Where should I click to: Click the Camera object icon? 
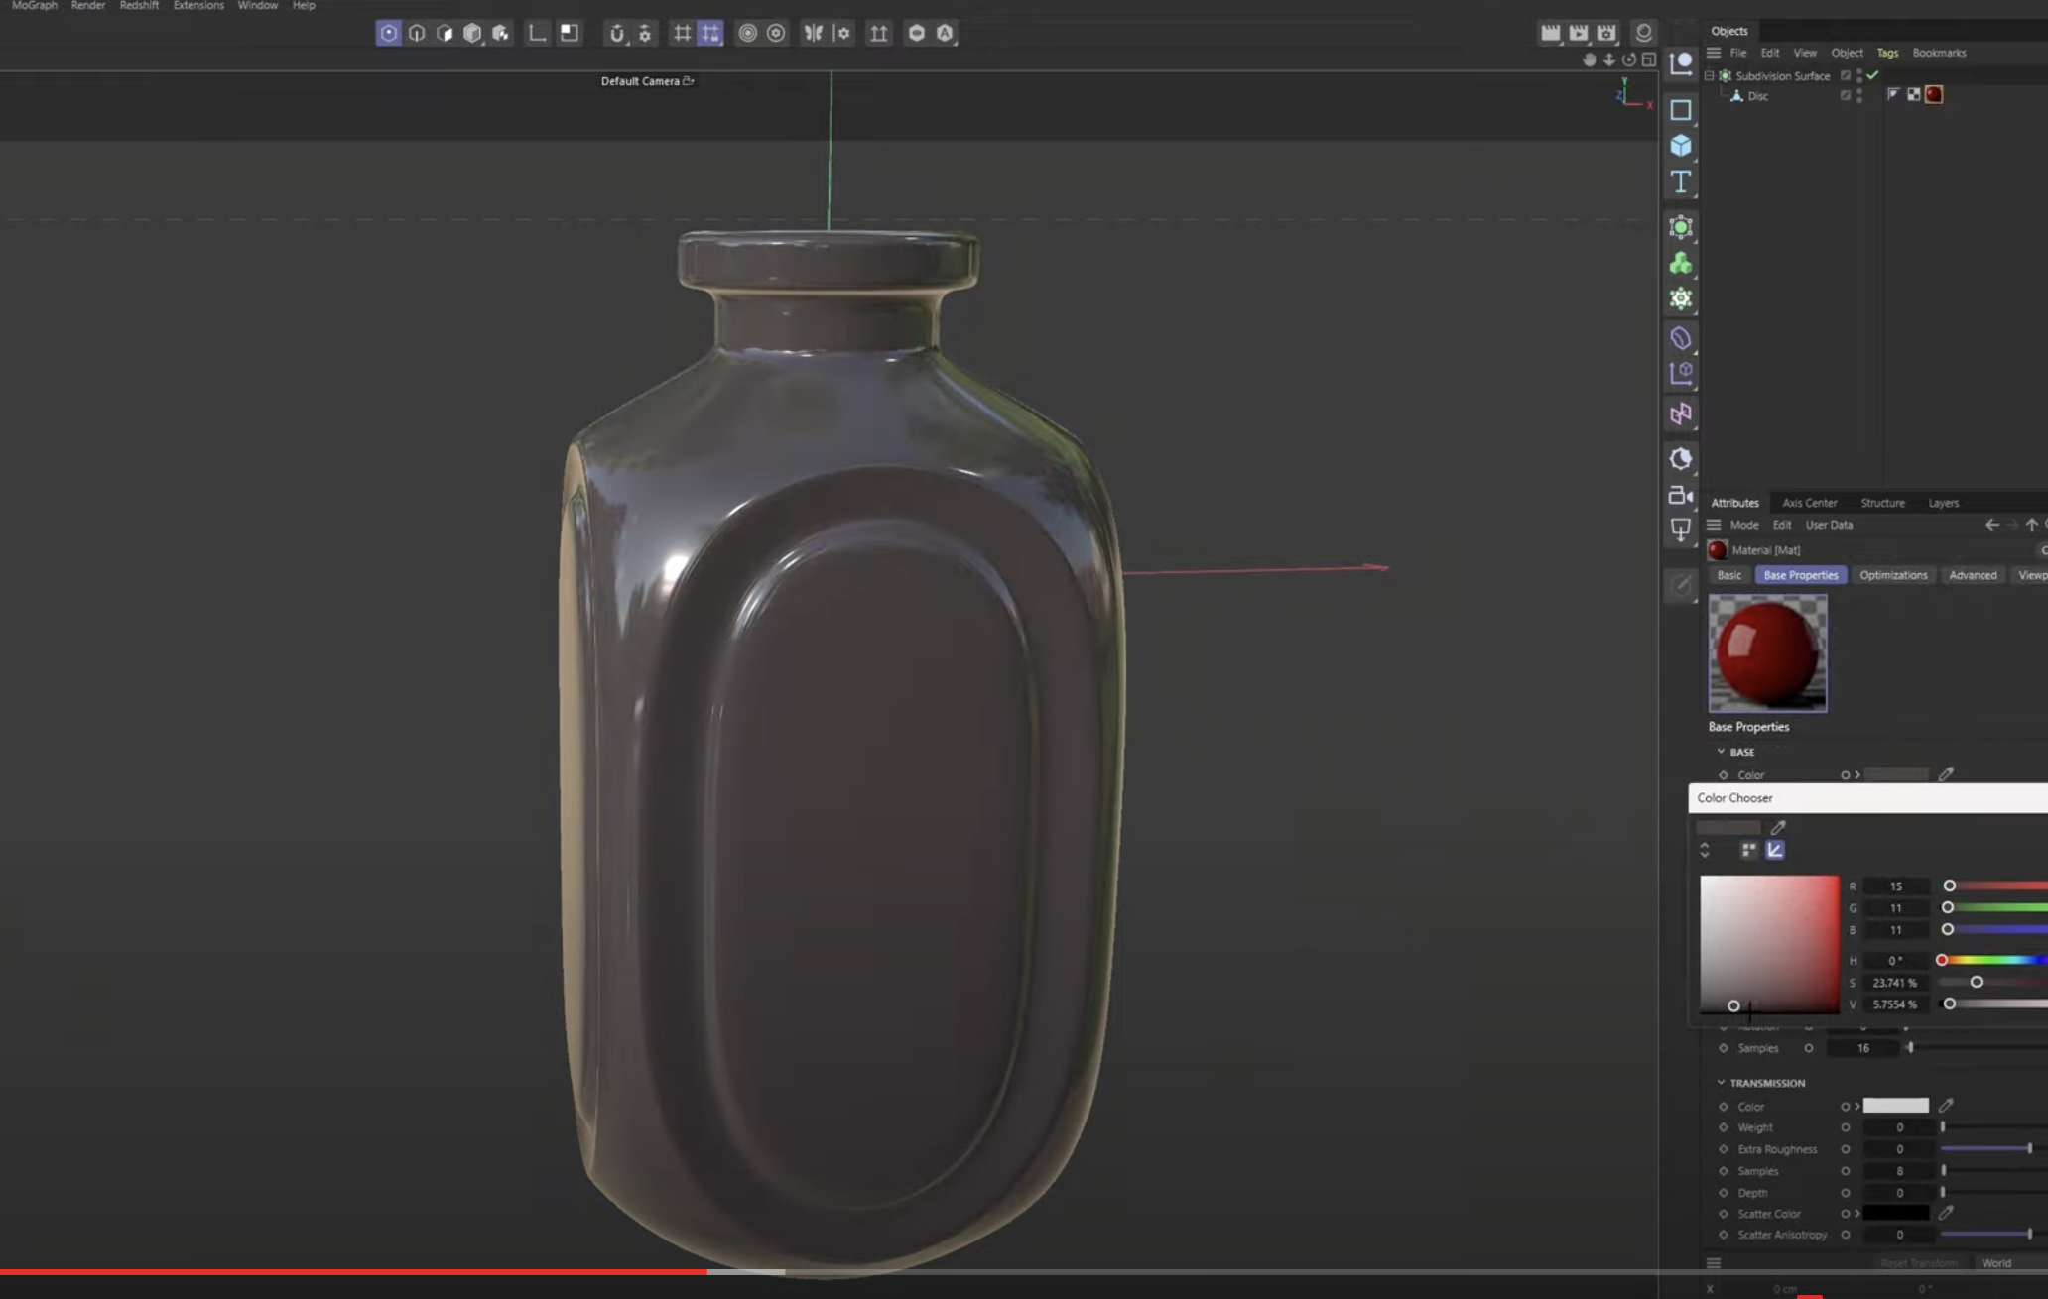pyautogui.click(x=1680, y=495)
